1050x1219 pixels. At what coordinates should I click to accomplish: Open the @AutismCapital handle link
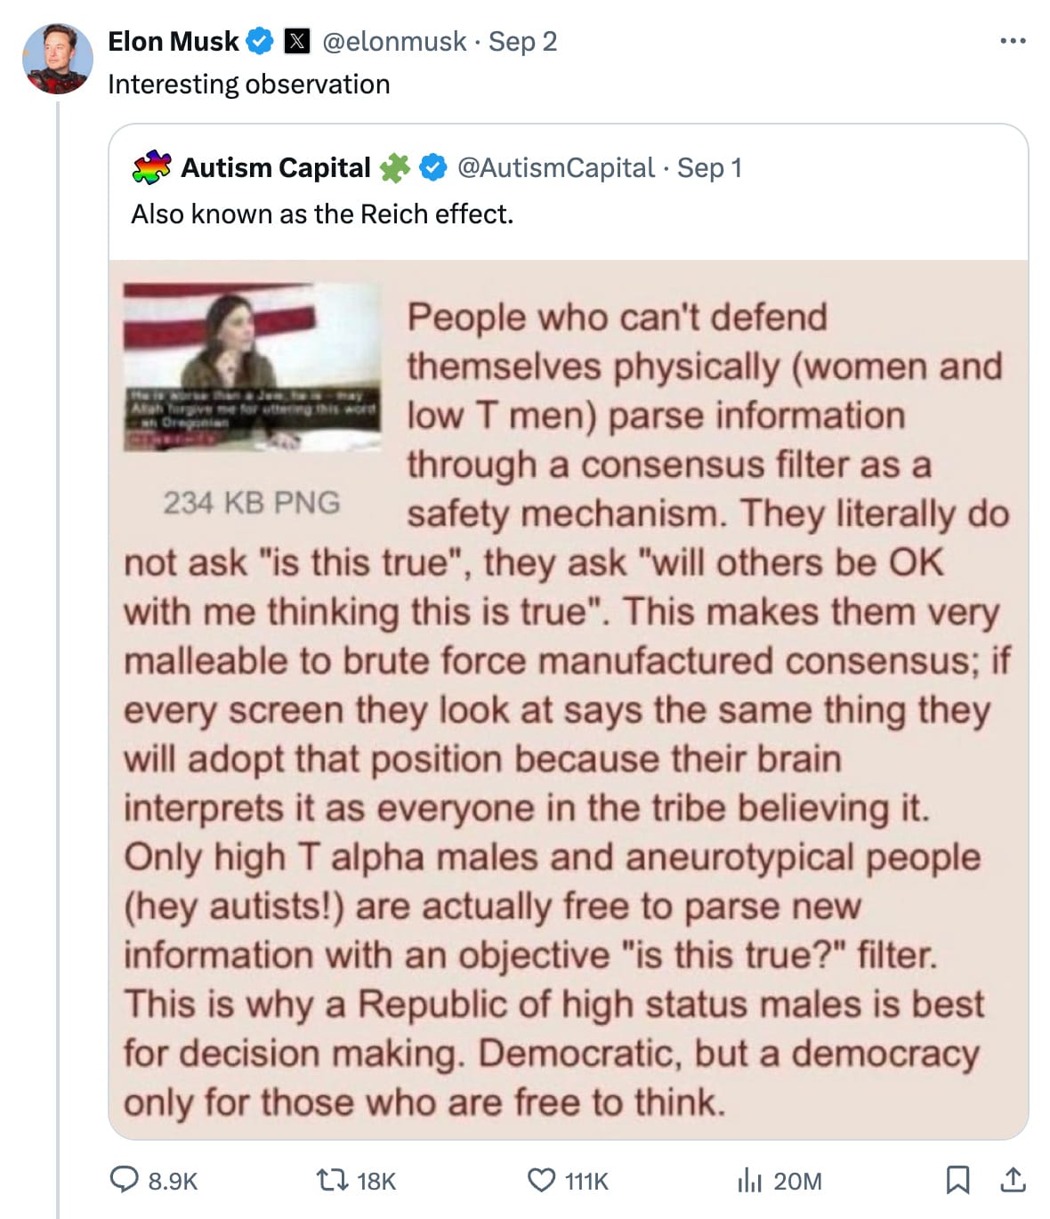pos(555,167)
